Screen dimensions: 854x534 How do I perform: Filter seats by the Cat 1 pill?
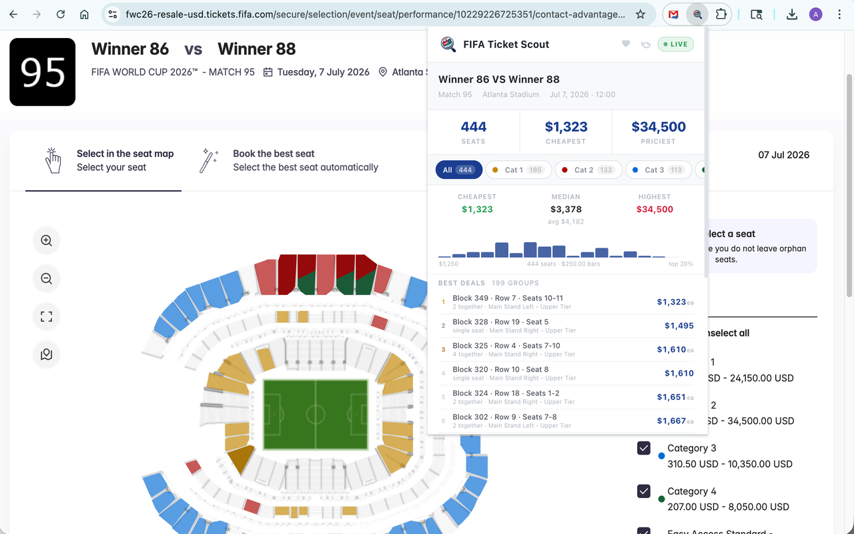click(x=518, y=170)
